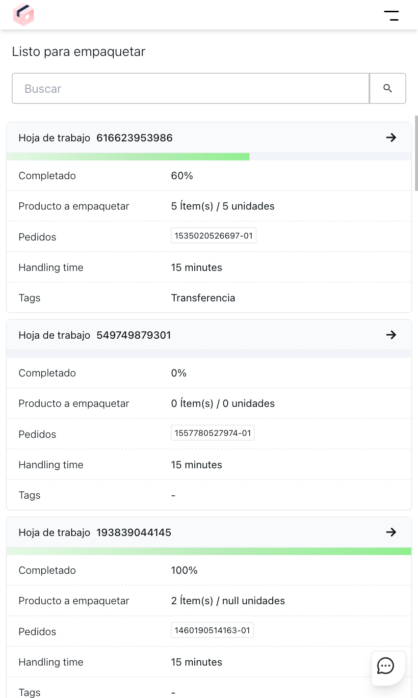Open worksheet 616623953986 via arrow icon
Image resolution: width=418 pixels, height=698 pixels.
[x=391, y=137]
